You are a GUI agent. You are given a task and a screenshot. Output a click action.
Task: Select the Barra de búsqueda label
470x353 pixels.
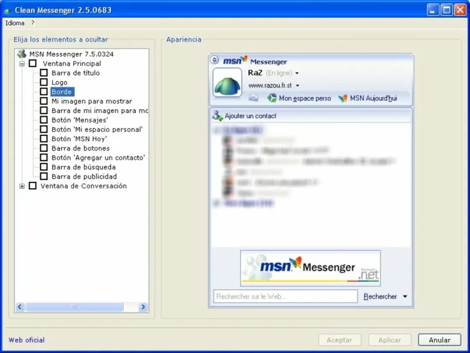click(83, 167)
